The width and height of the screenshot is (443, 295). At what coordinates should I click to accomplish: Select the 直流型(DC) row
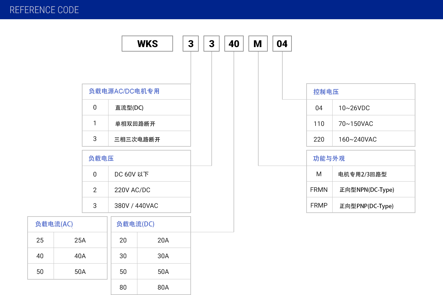(129, 108)
